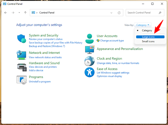This screenshot has height=125, width=168.
Task: Expand the address bar history dropdown chevron
Action: [x=111, y=13]
